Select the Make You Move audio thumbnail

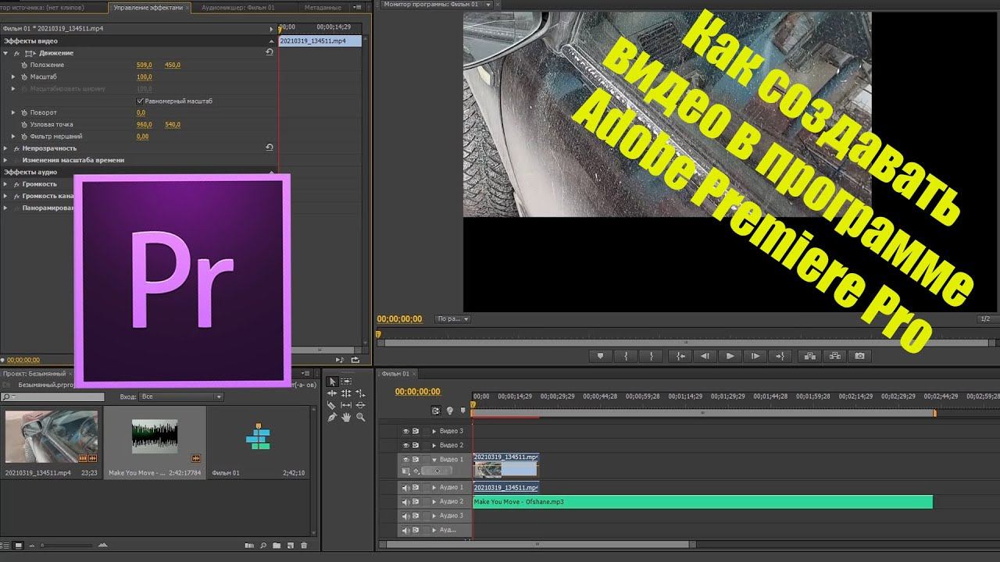tap(155, 436)
